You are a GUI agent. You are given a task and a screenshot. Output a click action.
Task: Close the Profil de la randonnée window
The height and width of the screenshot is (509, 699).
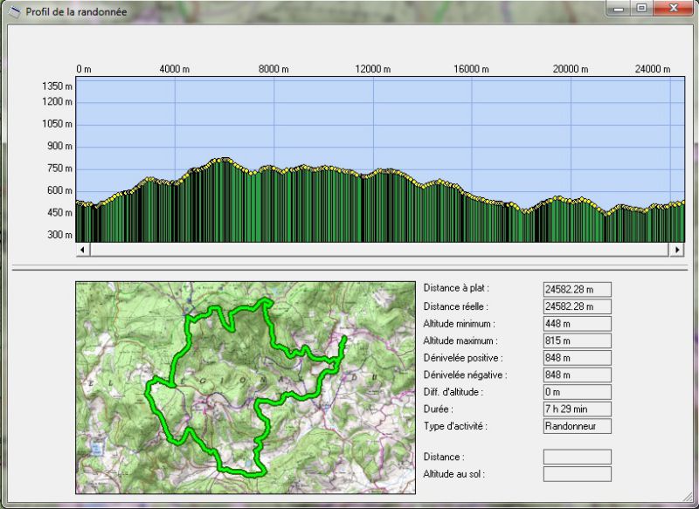(x=674, y=8)
